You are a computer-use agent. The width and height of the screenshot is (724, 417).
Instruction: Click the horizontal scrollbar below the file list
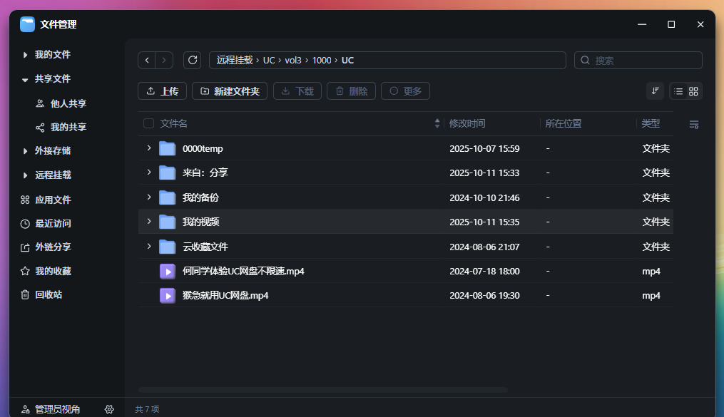[322, 390]
